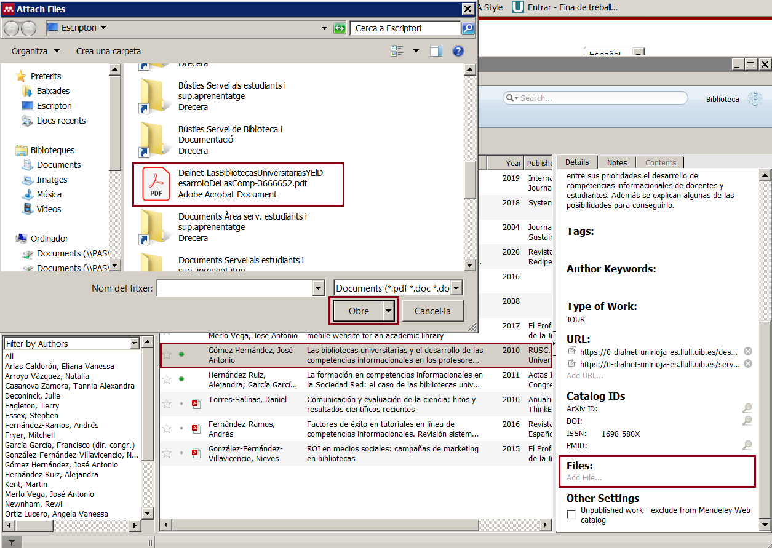Click the Mendeley search magnifier icon
772x548 pixels.
tap(510, 98)
